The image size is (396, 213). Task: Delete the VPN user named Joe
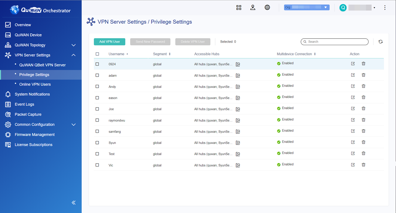click(363, 108)
